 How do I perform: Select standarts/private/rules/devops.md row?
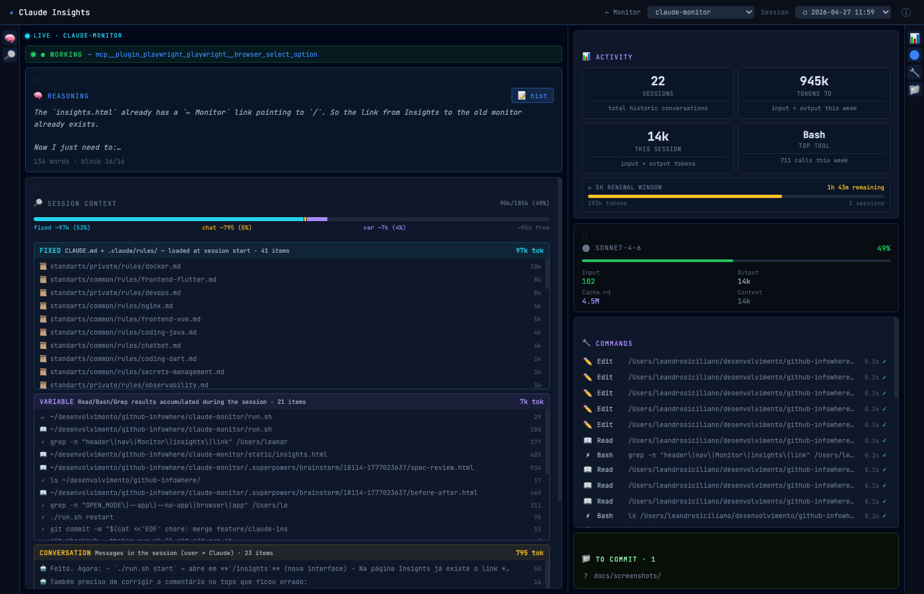[x=290, y=293]
